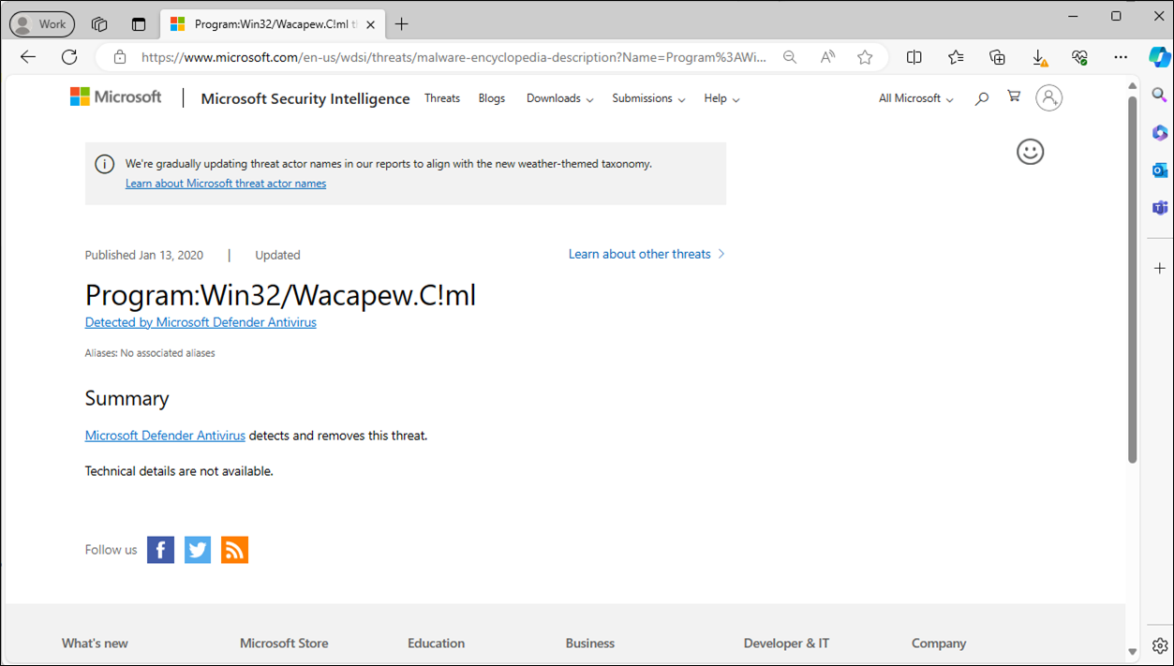This screenshot has height=666, width=1174.
Task: Open the Blogs menu item
Action: pyautogui.click(x=492, y=98)
